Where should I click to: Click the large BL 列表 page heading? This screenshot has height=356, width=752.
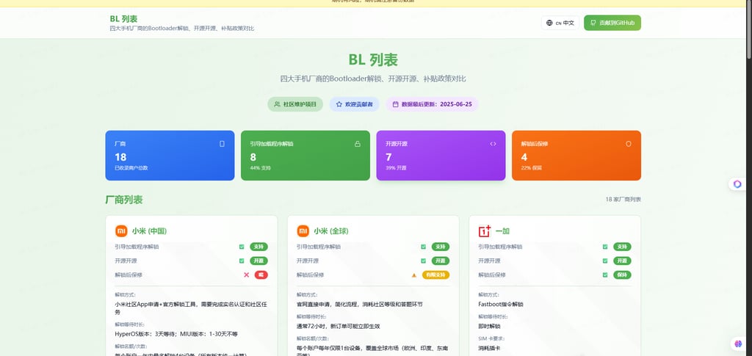[373, 60]
